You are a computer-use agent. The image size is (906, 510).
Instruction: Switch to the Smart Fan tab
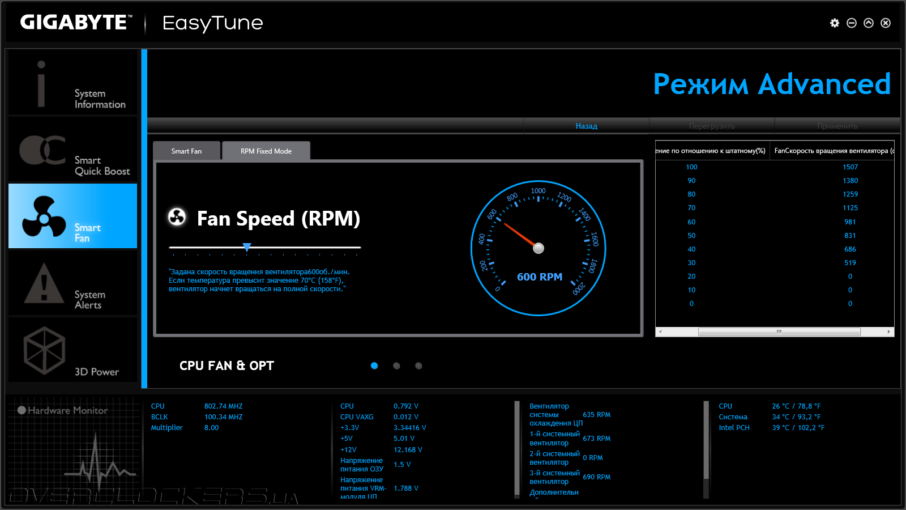pyautogui.click(x=186, y=151)
